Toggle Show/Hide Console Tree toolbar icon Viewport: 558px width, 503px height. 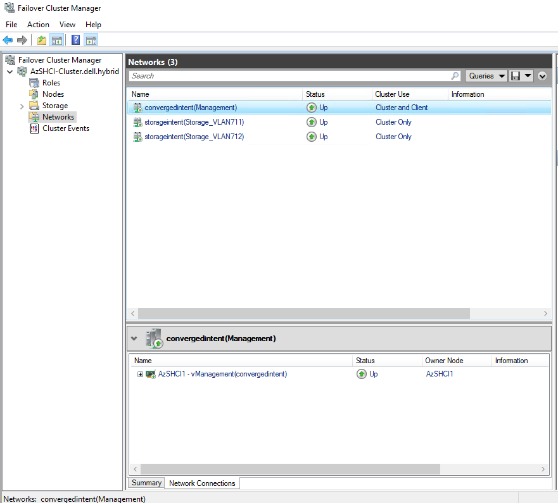[x=57, y=40]
